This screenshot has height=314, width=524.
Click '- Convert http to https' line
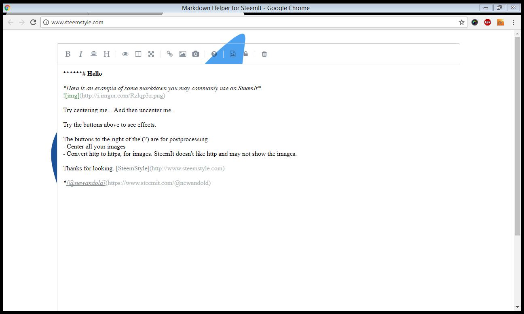tap(180, 154)
